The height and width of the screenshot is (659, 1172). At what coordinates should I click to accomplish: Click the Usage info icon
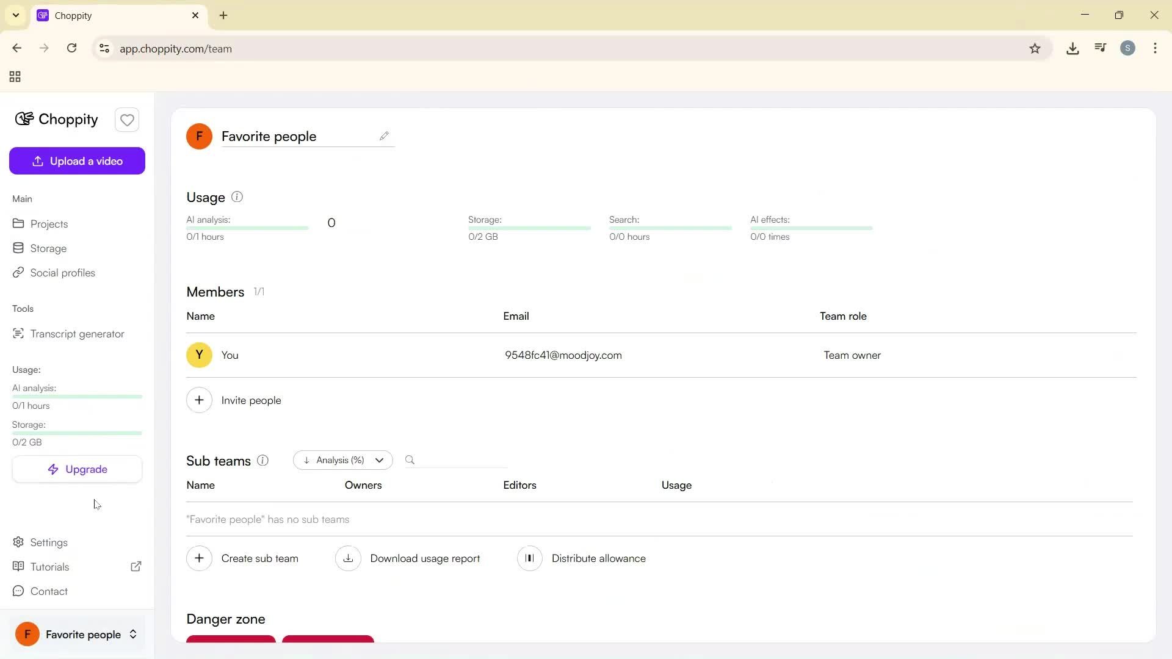237,197
